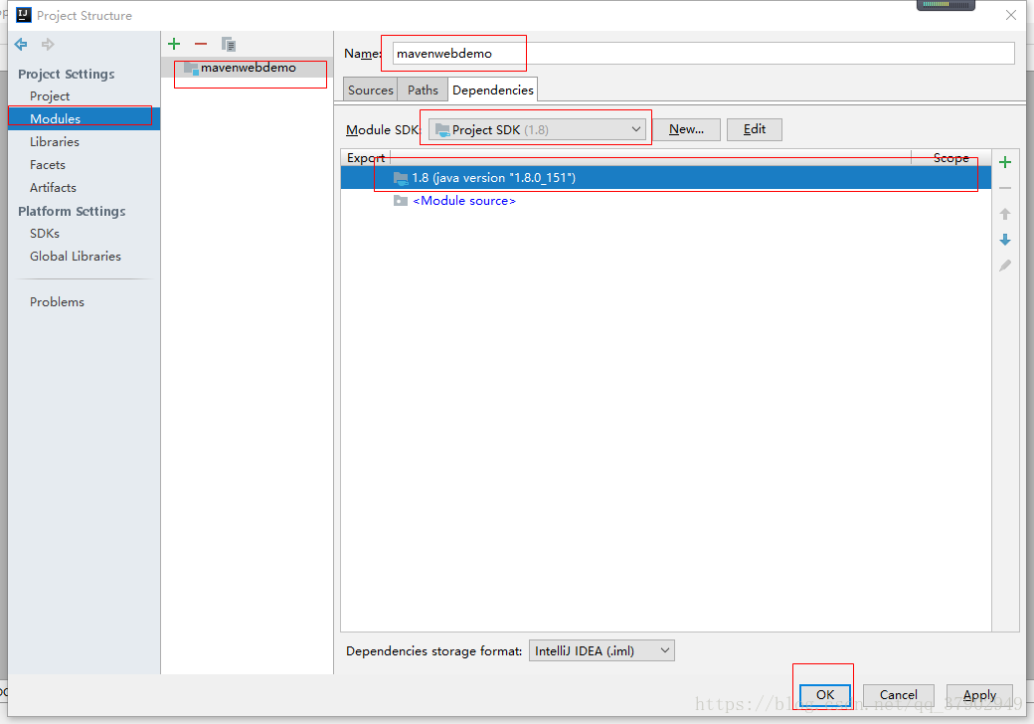
Task: Close the Project Structure dialog
Action: tap(1011, 15)
